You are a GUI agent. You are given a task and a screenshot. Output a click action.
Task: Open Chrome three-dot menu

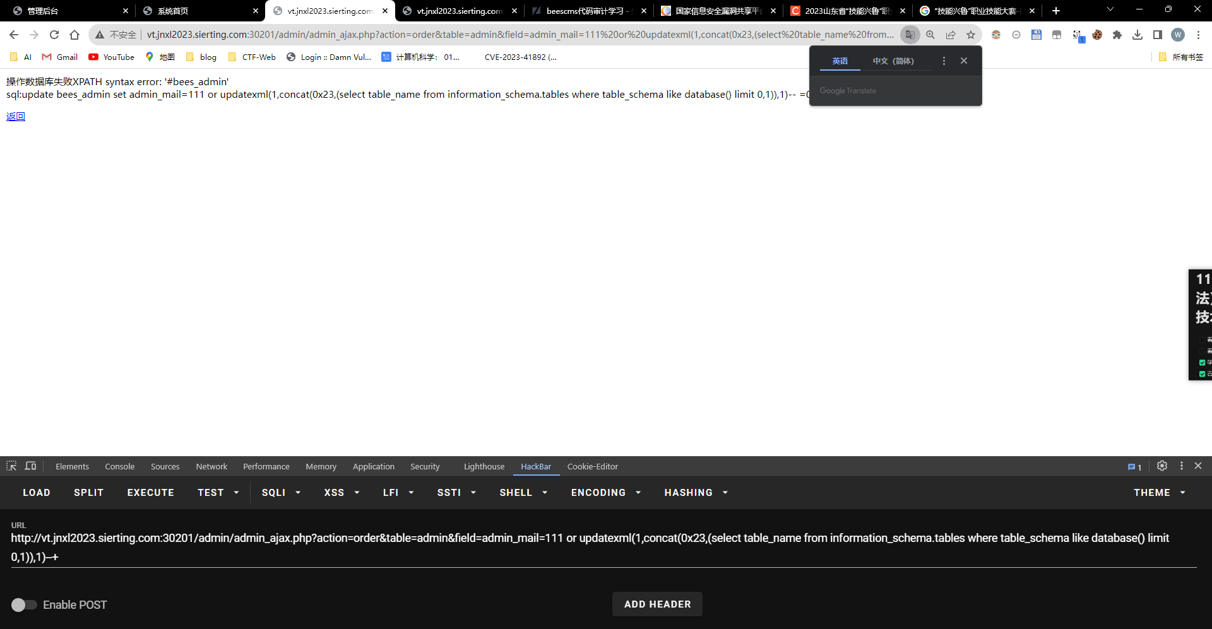pos(1198,35)
